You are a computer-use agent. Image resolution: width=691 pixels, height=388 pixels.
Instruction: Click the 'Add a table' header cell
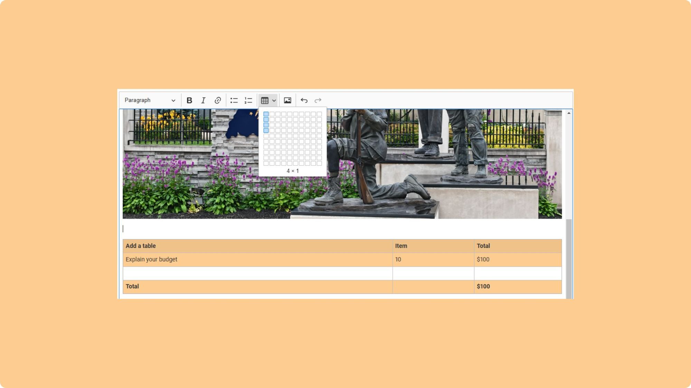257,246
